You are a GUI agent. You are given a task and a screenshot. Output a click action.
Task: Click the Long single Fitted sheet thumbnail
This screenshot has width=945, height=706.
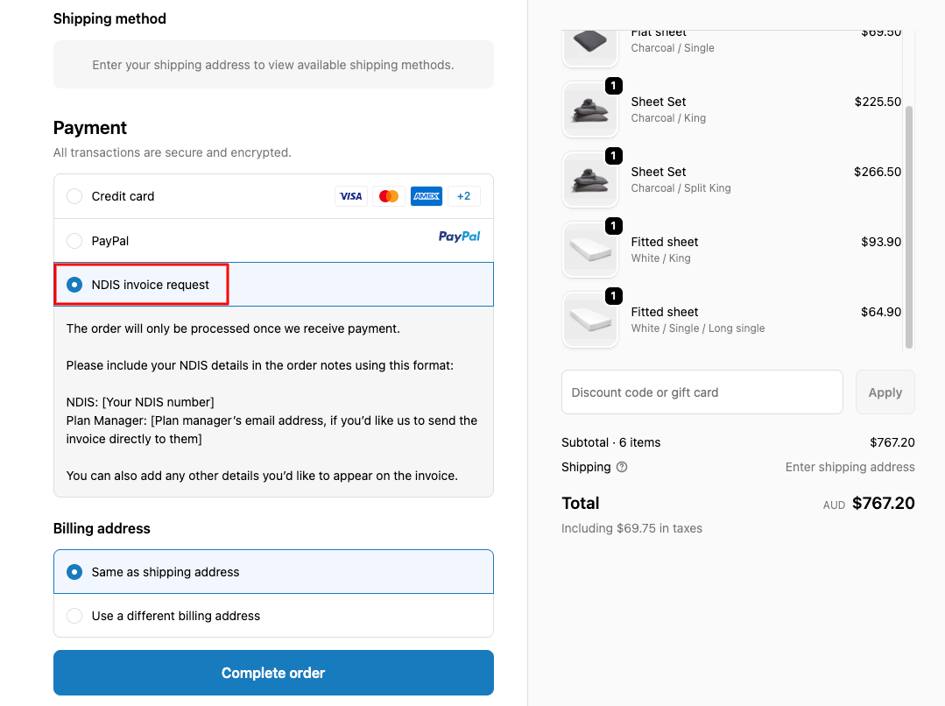[589, 320]
